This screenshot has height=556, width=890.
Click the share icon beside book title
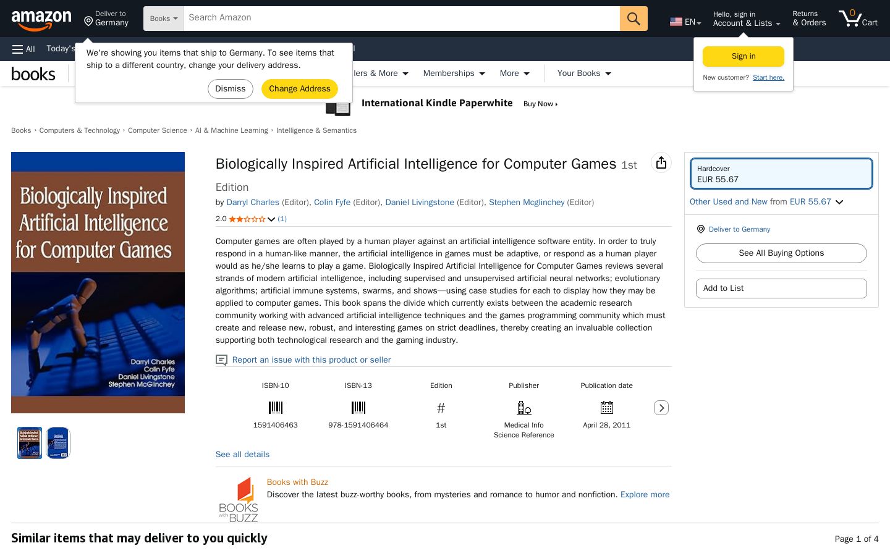(661, 162)
